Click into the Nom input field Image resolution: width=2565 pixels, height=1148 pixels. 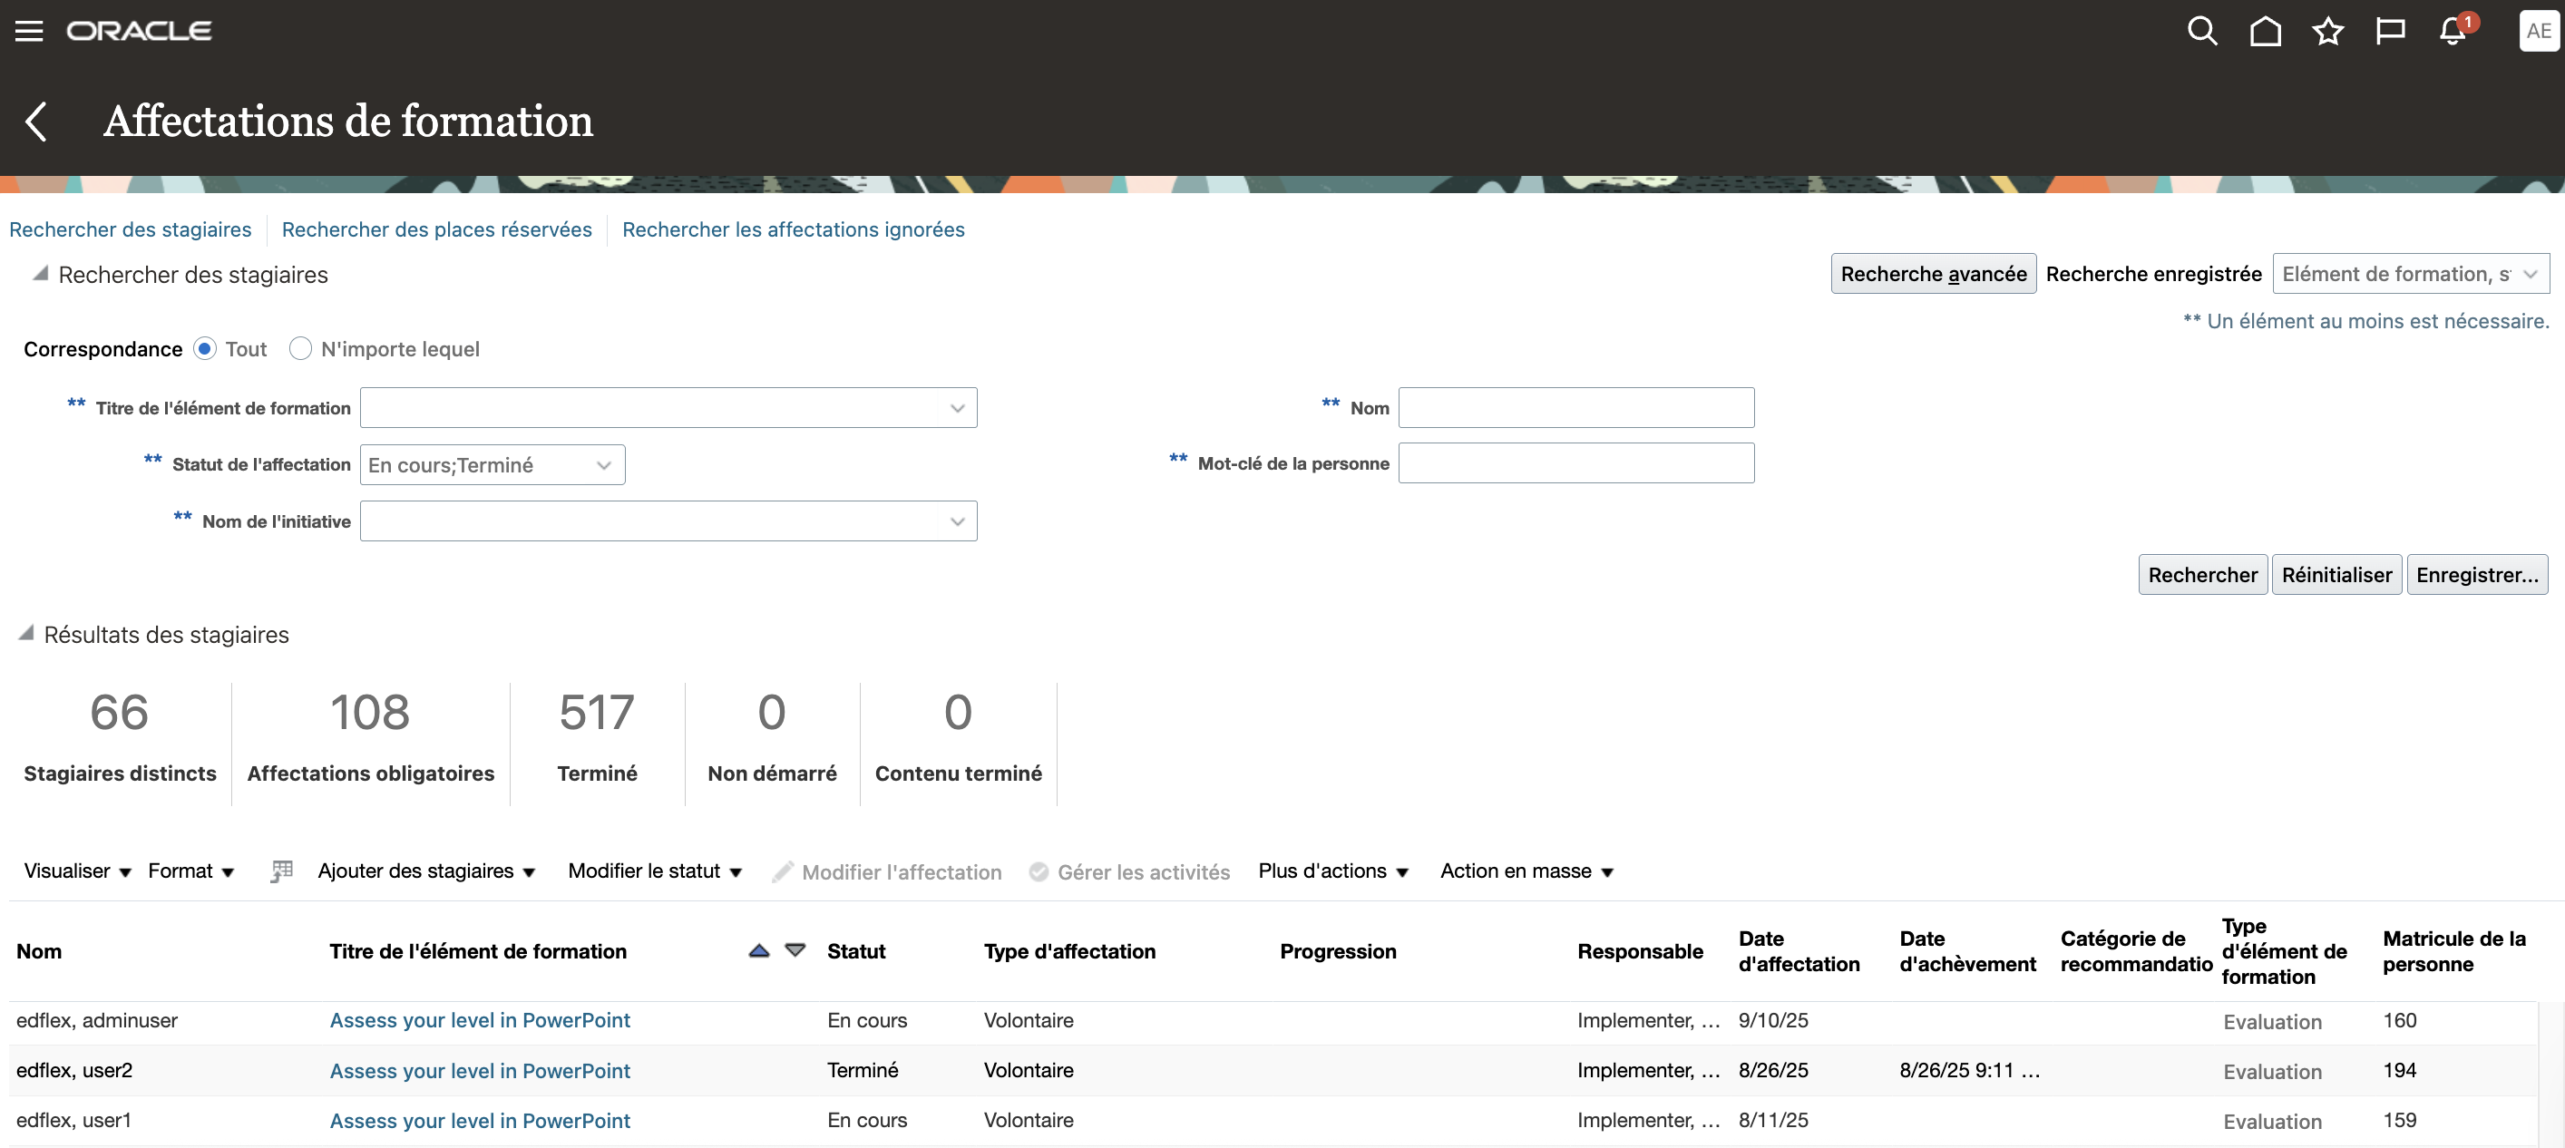1576,408
